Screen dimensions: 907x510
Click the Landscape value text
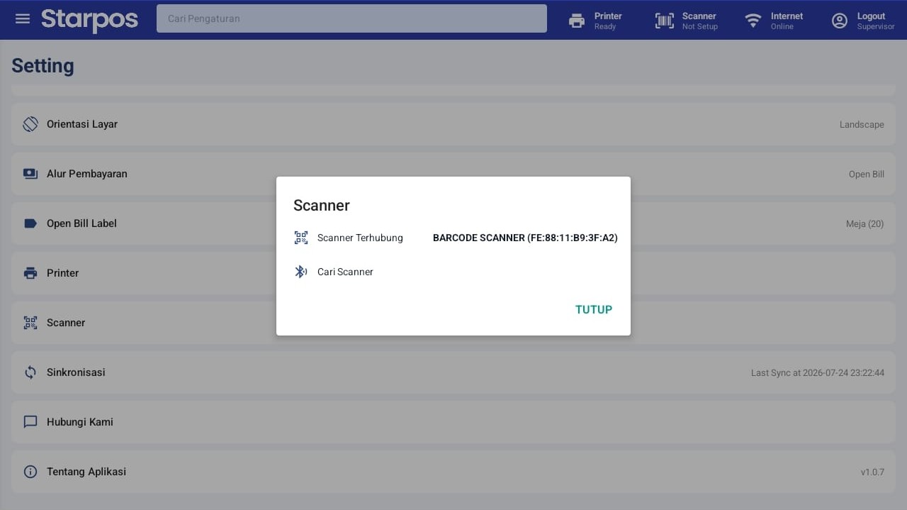coord(862,124)
